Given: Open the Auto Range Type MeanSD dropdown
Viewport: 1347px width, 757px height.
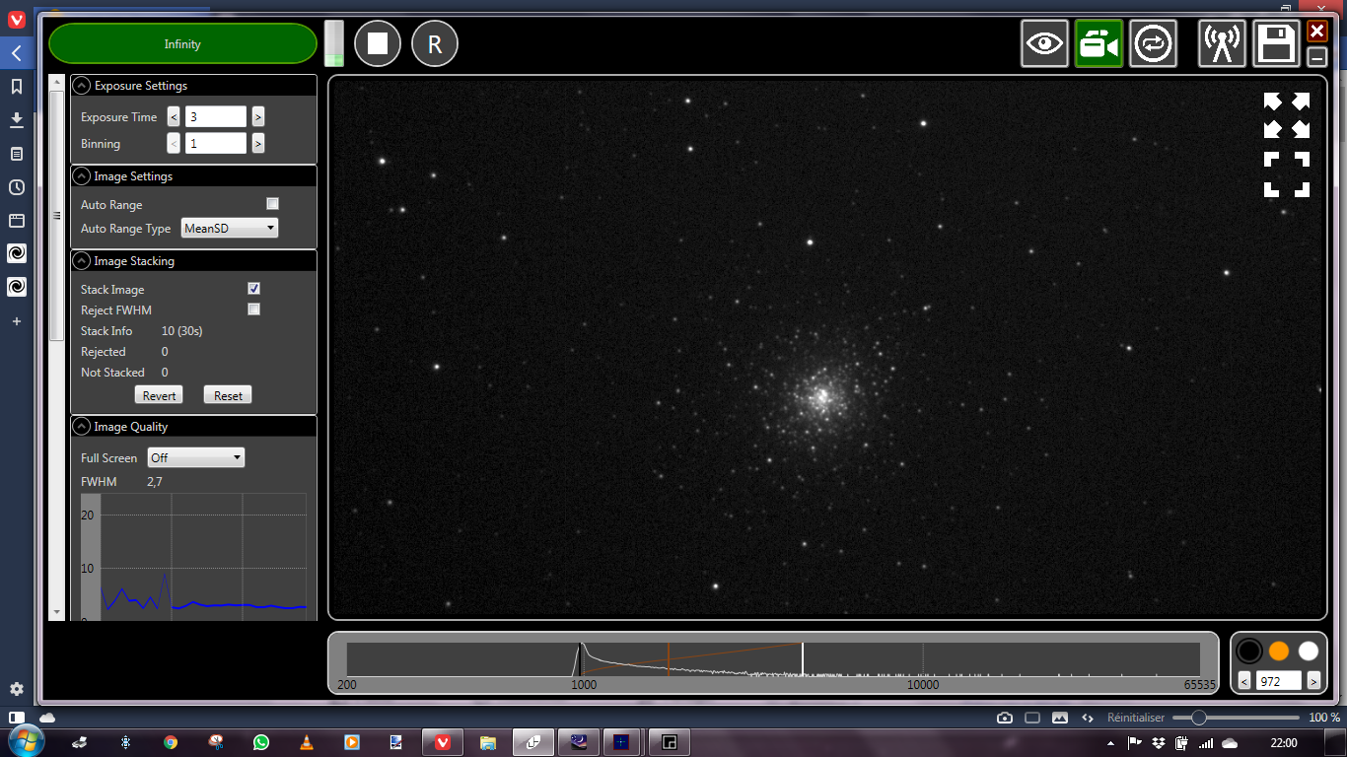Looking at the screenshot, I should click(x=230, y=229).
